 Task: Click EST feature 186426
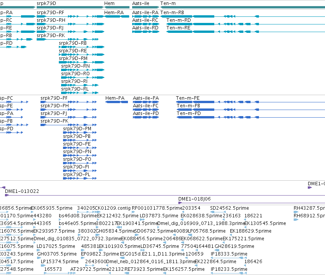[x=253, y=262]
